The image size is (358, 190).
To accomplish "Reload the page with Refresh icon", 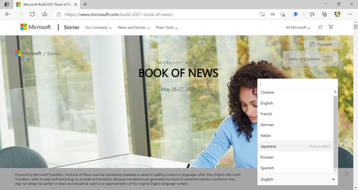I will [33, 14].
